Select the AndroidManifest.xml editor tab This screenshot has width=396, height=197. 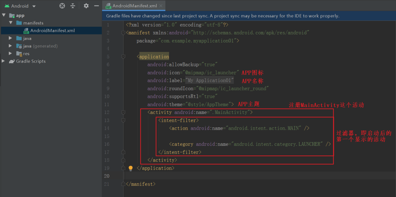[131, 6]
